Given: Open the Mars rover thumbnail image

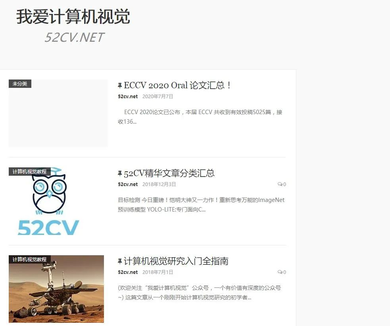Looking at the screenshot, I should pos(56,289).
